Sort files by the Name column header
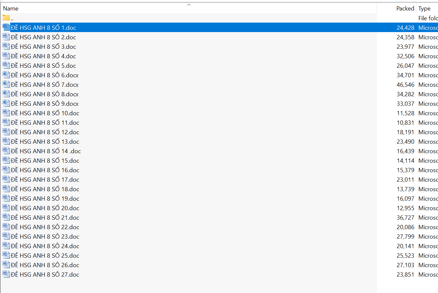 tap(11, 9)
